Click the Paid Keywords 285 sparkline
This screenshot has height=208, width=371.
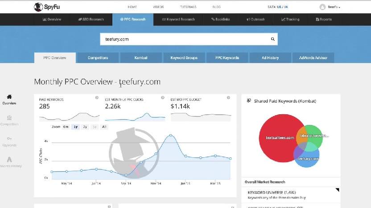tap(69, 116)
